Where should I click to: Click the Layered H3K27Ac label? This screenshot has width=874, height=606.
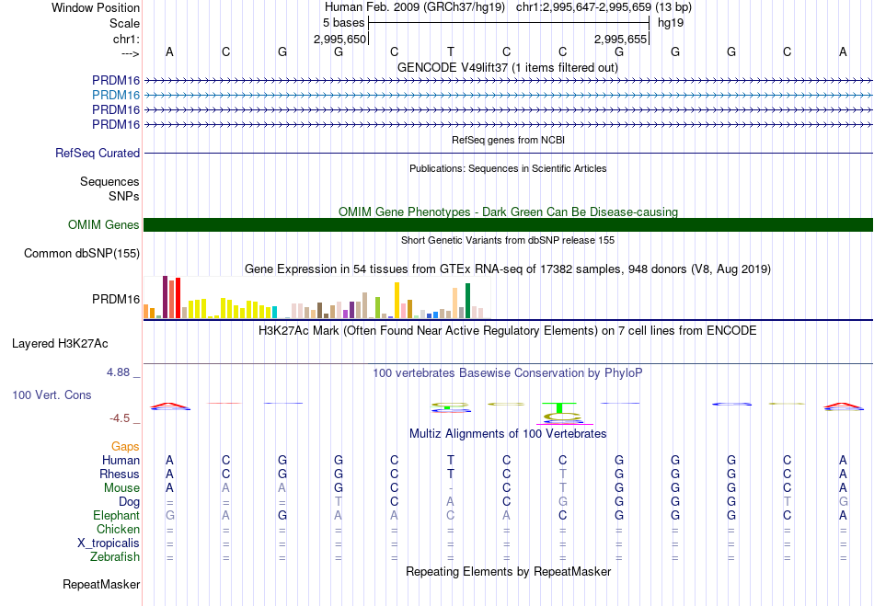coord(60,344)
